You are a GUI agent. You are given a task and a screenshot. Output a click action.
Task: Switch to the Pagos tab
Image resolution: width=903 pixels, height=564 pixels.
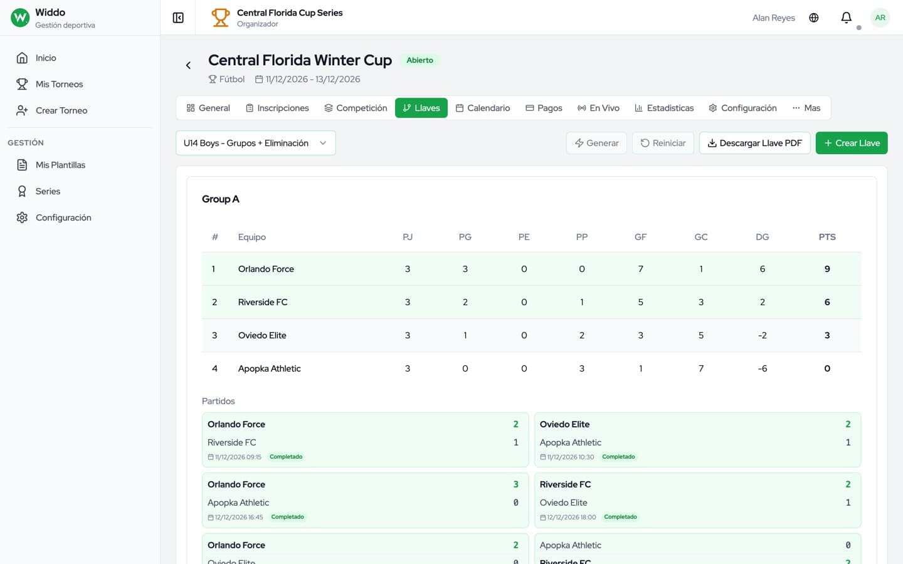pos(544,108)
